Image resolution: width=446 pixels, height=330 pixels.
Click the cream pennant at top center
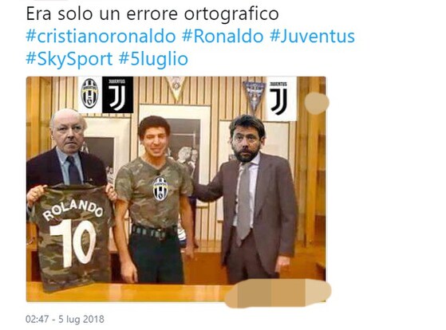click(x=176, y=88)
